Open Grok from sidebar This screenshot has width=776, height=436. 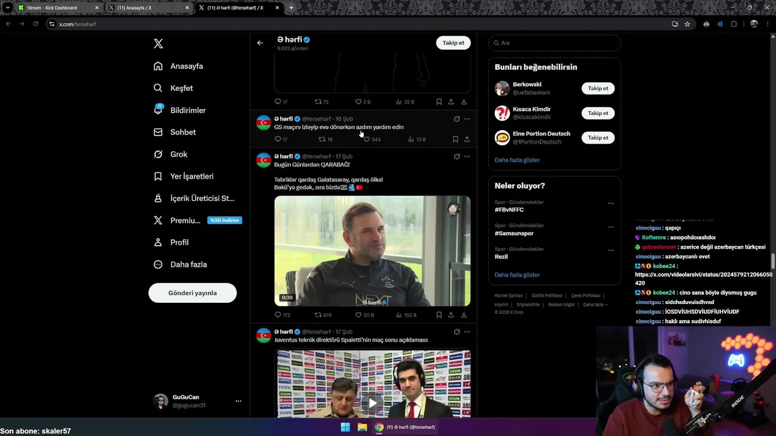pos(170,154)
